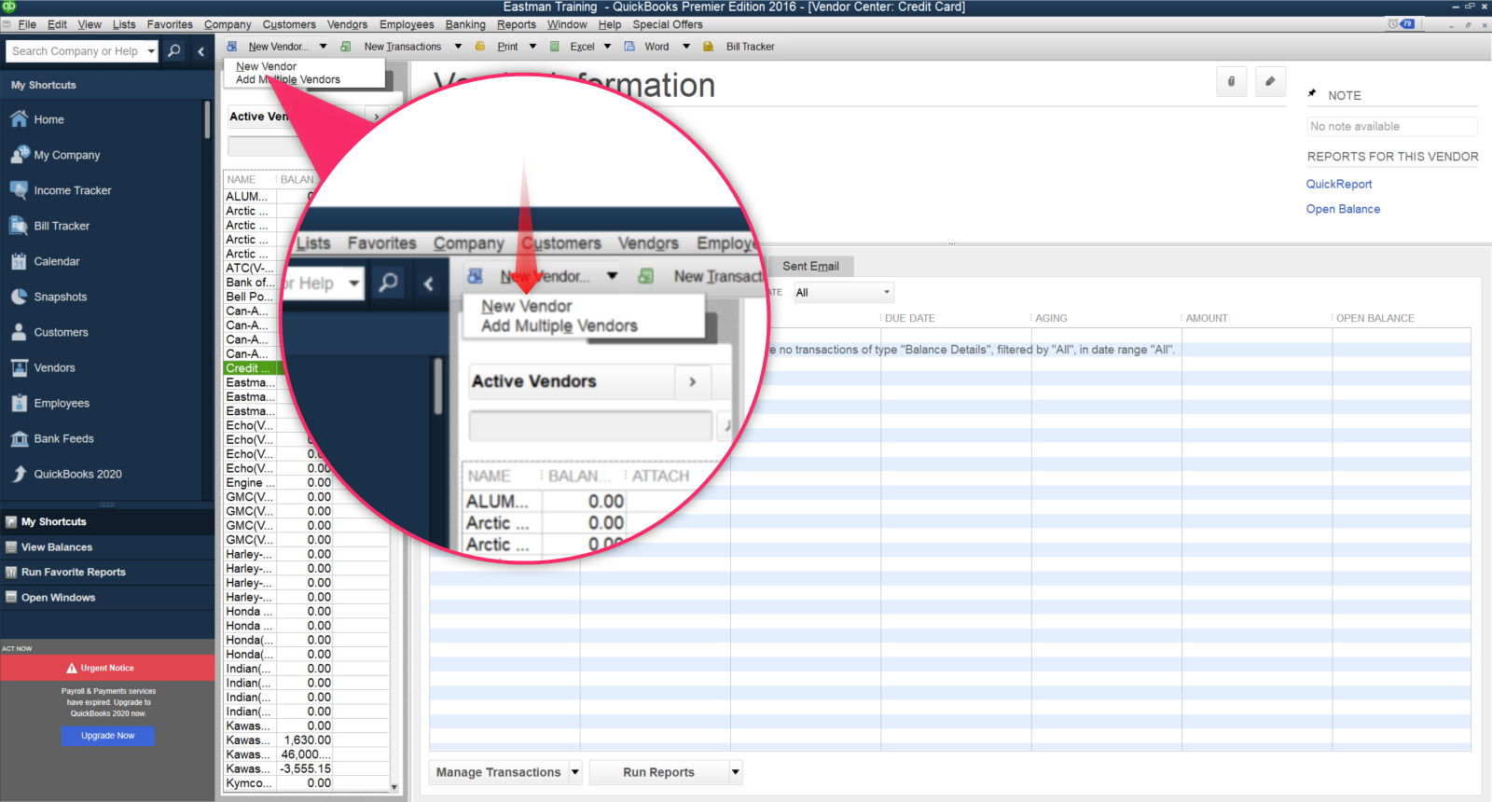Screen dimensions: 1492x802
Task: Open the Calendar shortcut
Action: pos(56,261)
